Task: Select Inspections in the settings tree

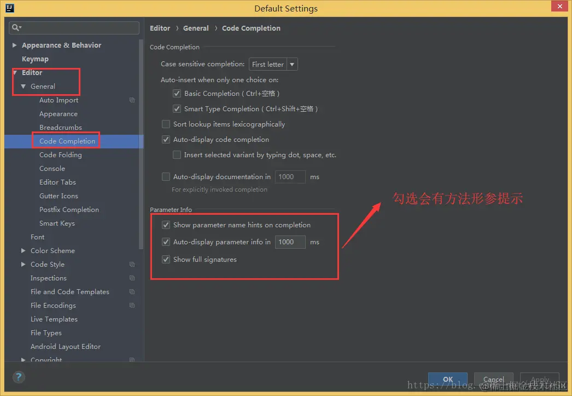Action: (49, 278)
